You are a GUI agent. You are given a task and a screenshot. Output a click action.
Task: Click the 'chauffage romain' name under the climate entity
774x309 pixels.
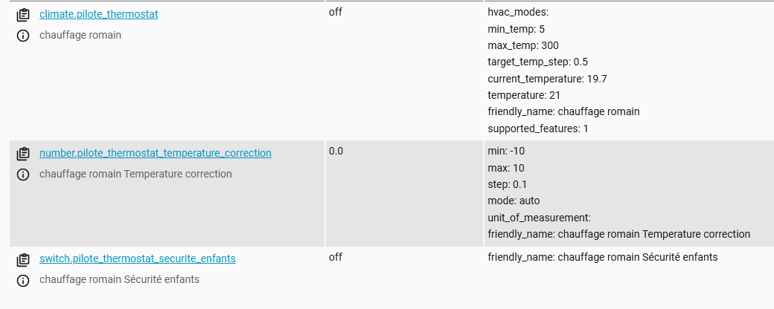(80, 35)
